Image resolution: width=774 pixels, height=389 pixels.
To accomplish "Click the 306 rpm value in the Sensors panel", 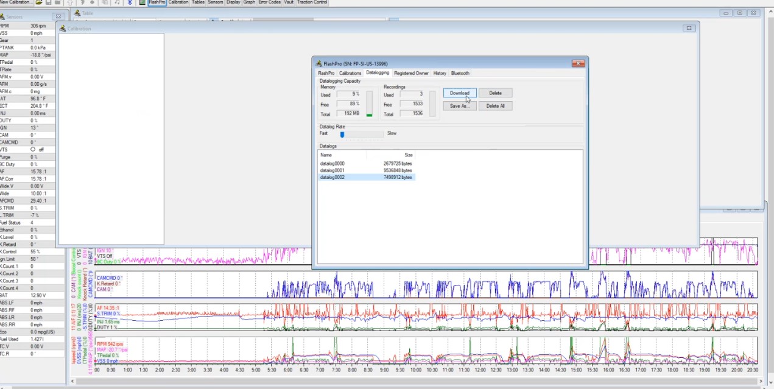I will point(38,26).
